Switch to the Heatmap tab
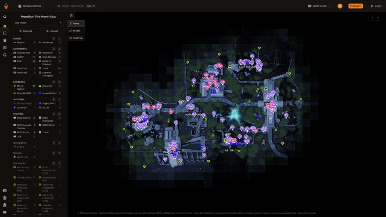Viewport: 386px width, 217px height. coord(76,38)
